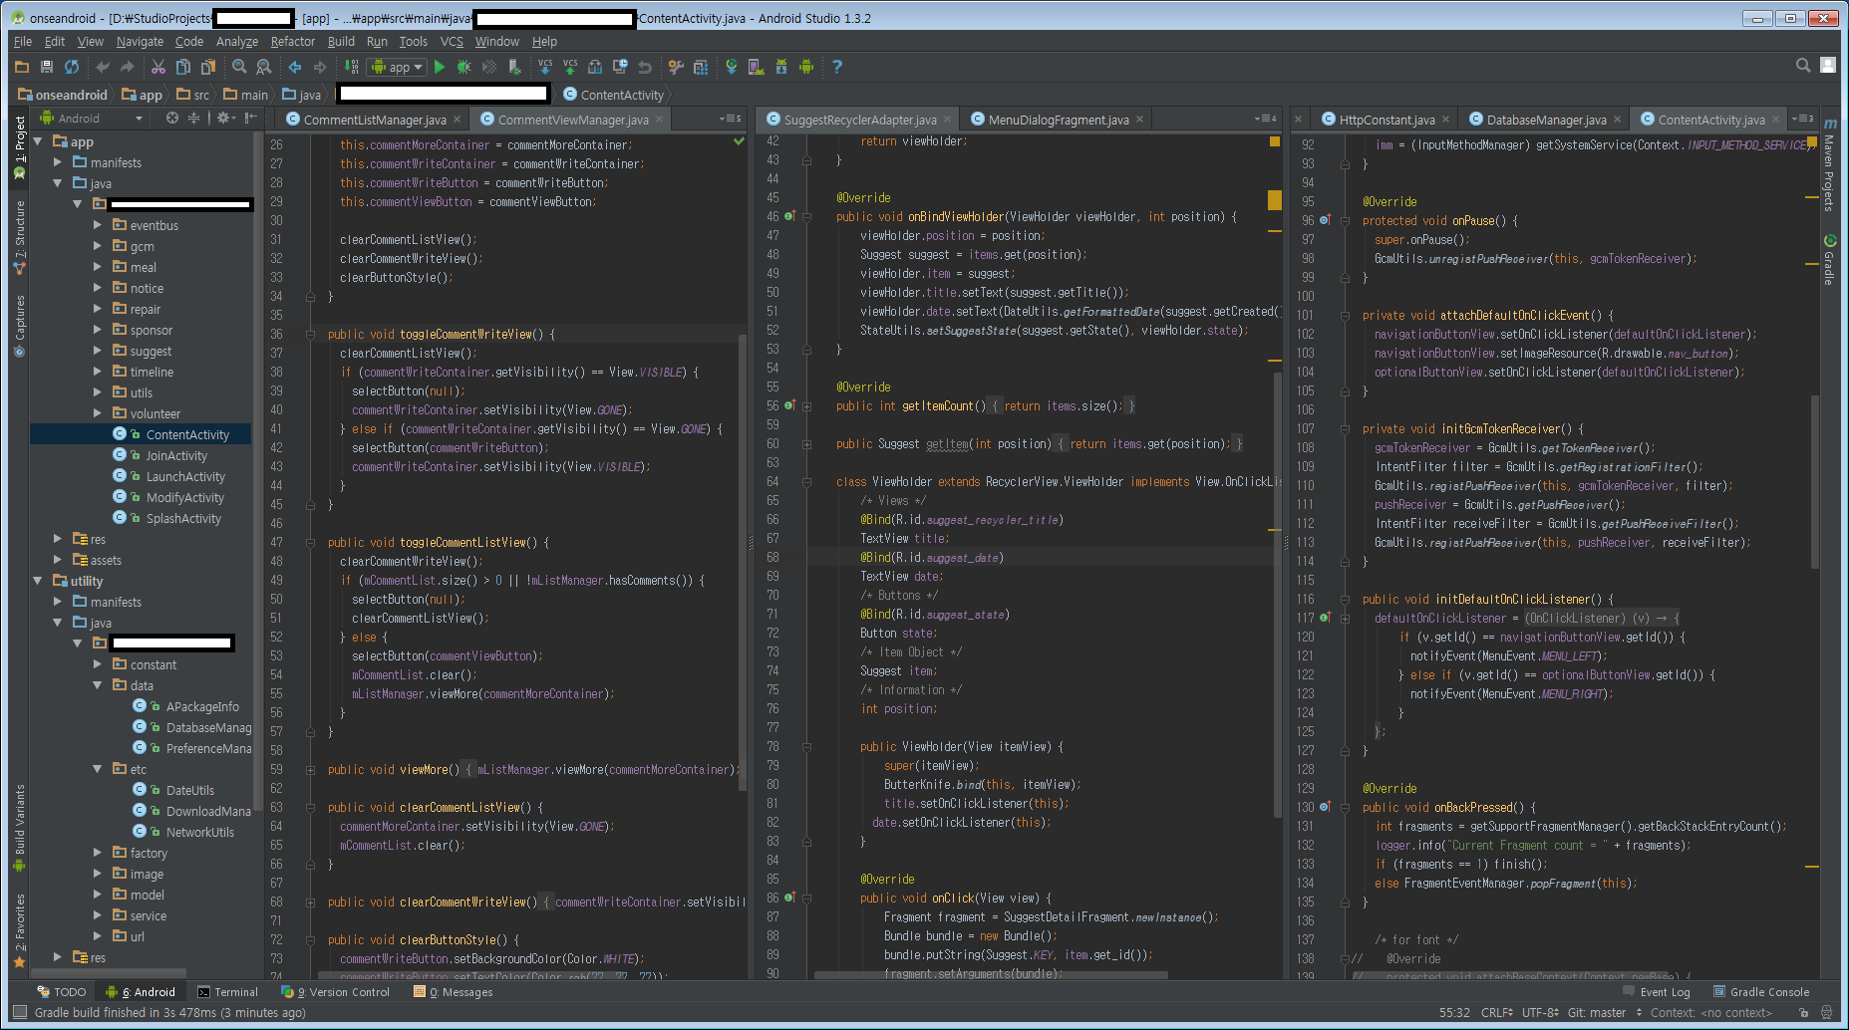Click the VCS Commit Changes icon

pos(570,67)
